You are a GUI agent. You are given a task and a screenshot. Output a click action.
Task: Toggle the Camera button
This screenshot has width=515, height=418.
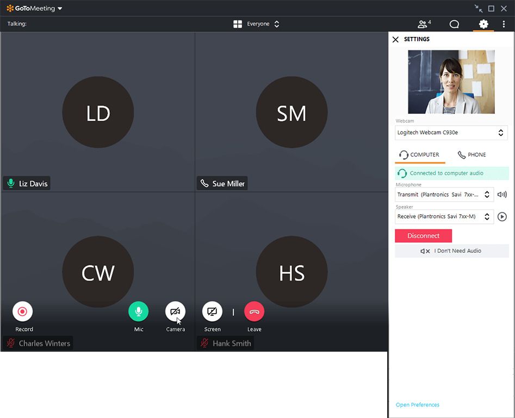pos(176,311)
